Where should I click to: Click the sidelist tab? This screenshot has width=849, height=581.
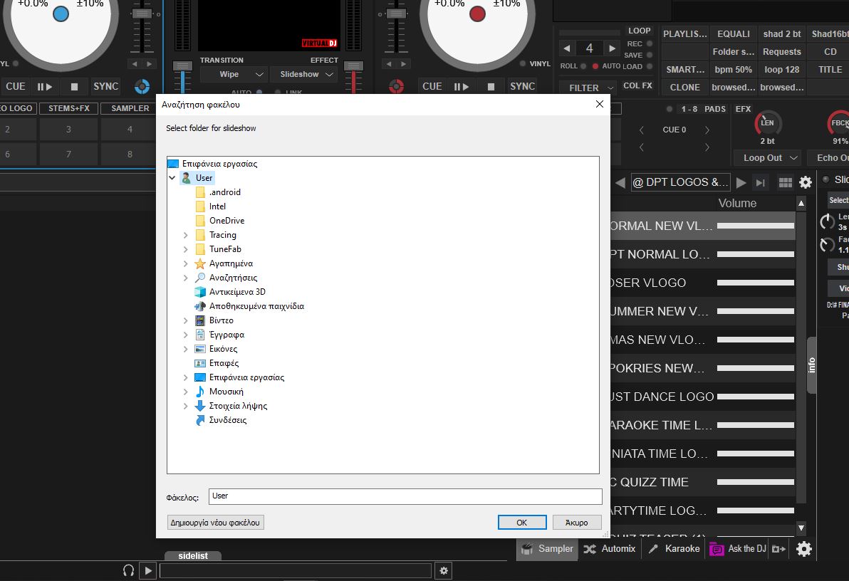click(193, 555)
